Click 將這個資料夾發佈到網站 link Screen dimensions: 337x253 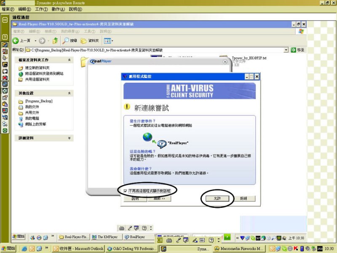tap(44, 73)
